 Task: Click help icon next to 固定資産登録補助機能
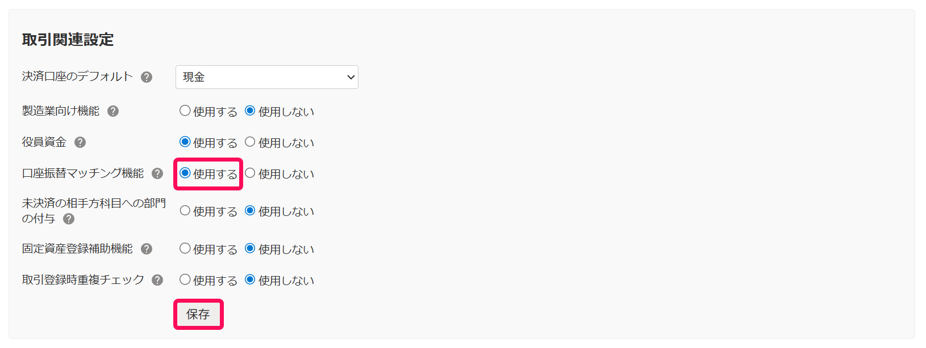(x=147, y=249)
